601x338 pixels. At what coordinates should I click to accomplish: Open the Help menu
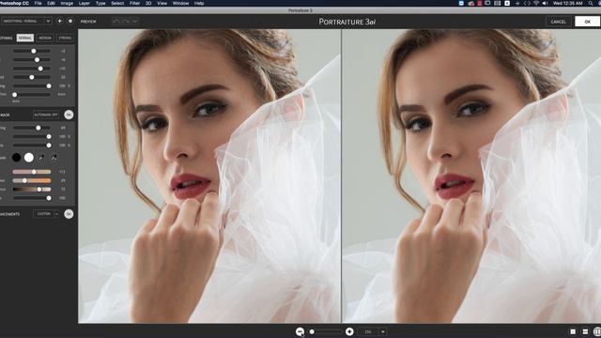coord(199,3)
